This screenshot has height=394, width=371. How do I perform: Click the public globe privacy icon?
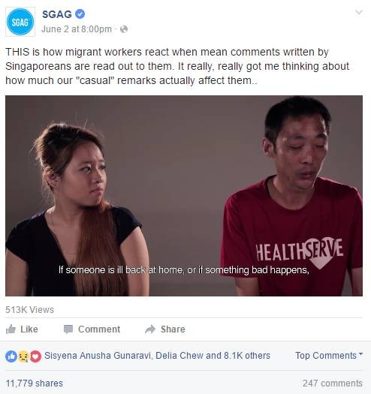(x=124, y=29)
